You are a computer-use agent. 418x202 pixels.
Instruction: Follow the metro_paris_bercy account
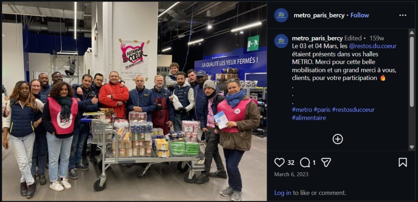click(x=360, y=16)
